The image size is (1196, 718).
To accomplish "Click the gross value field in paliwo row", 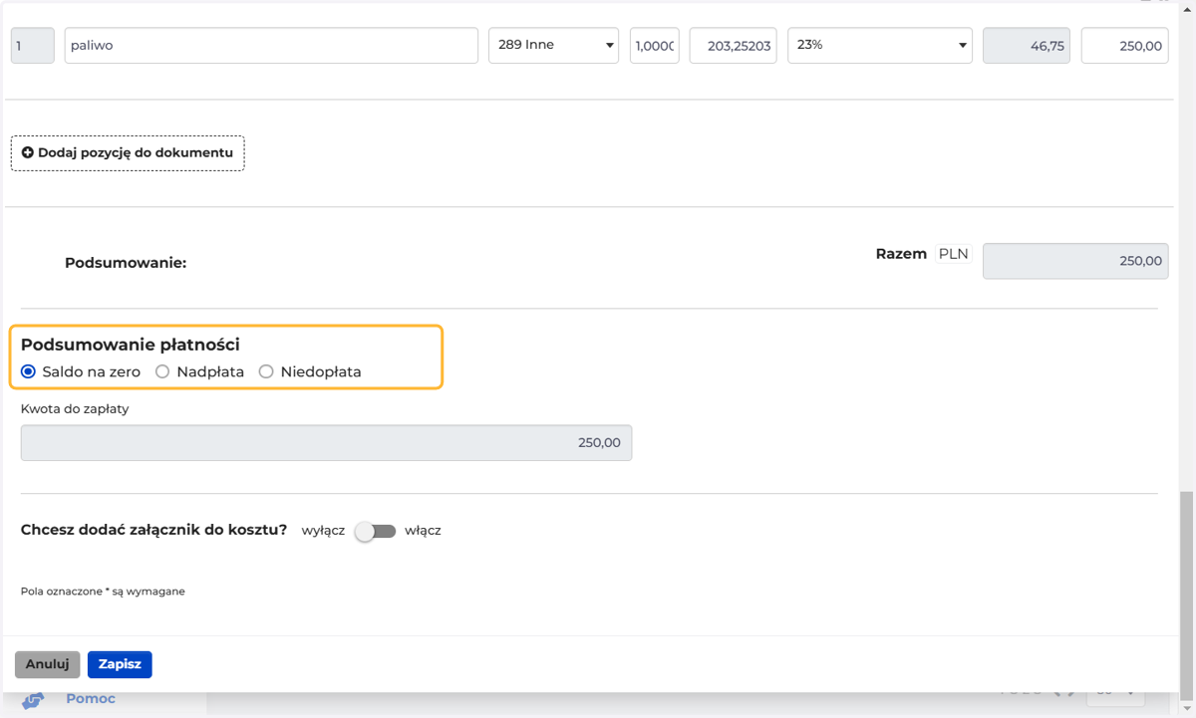I will pos(1125,45).
